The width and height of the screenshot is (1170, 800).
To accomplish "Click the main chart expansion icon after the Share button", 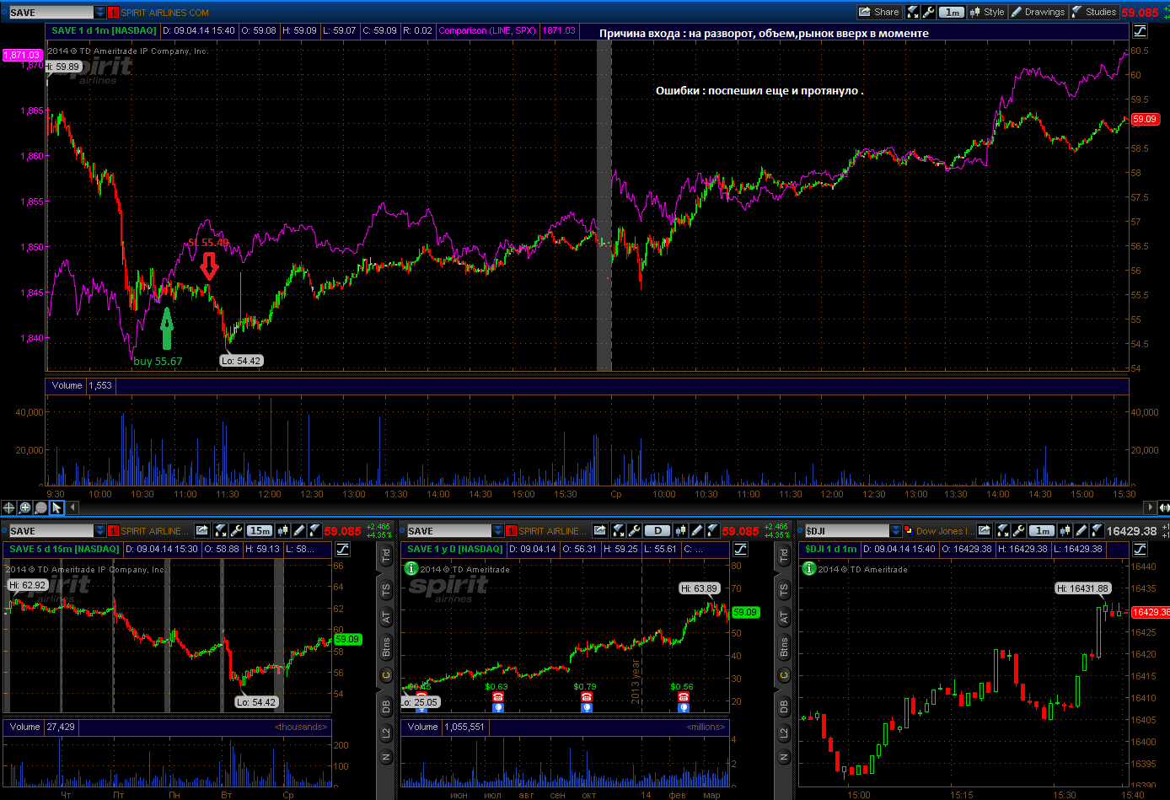I will 912,12.
